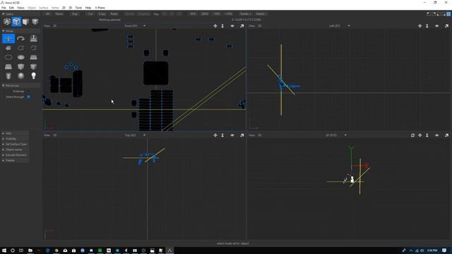The width and height of the screenshot is (452, 254).
Task: Click the Copy button
Action: 102,14
